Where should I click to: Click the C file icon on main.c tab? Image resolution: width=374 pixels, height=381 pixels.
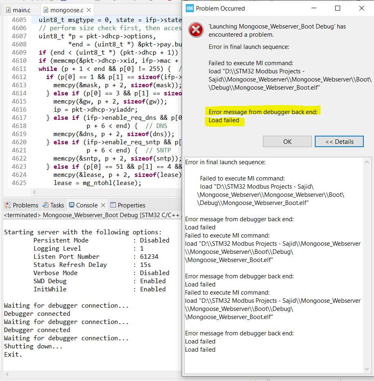coord(8,9)
